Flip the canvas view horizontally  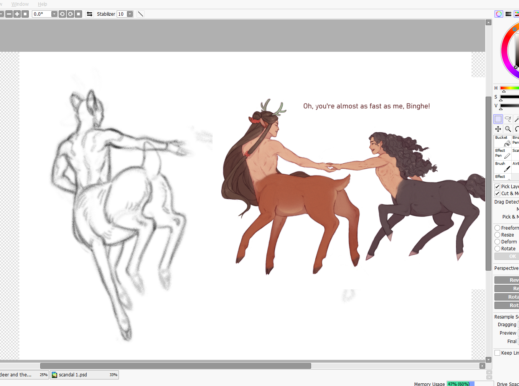pos(89,14)
